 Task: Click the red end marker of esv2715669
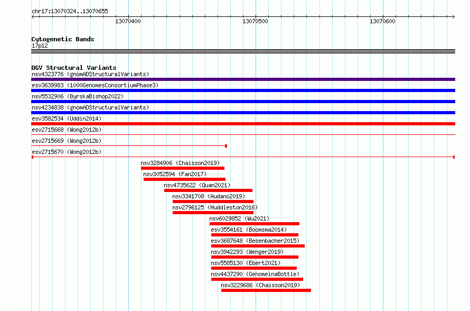(x=226, y=146)
